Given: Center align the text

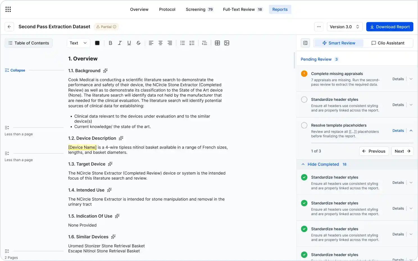Looking at the screenshot, I should click(x=160, y=43).
